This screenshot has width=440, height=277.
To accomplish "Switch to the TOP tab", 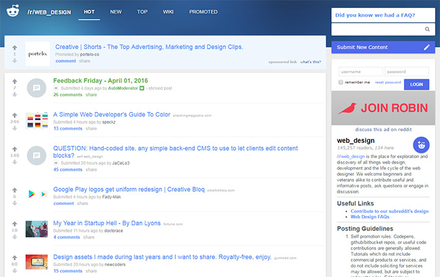I will [142, 12].
